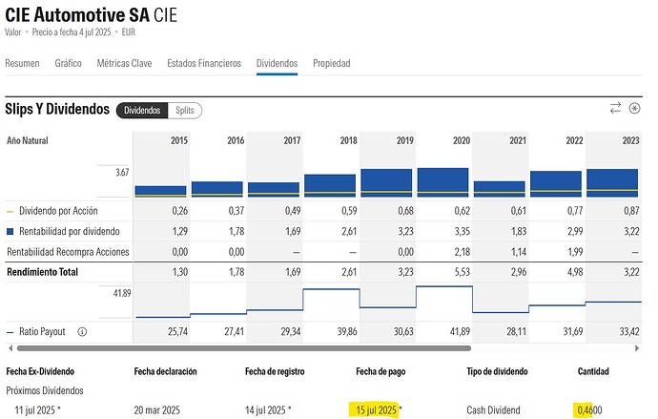
Task: Click the Cash Dividend cell
Action: (493, 410)
